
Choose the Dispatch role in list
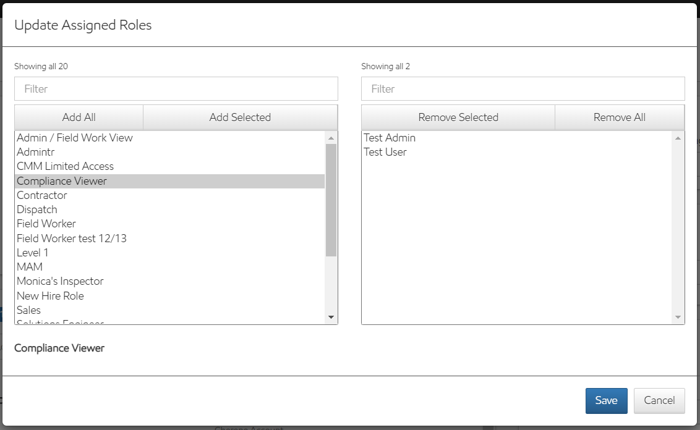coord(37,209)
